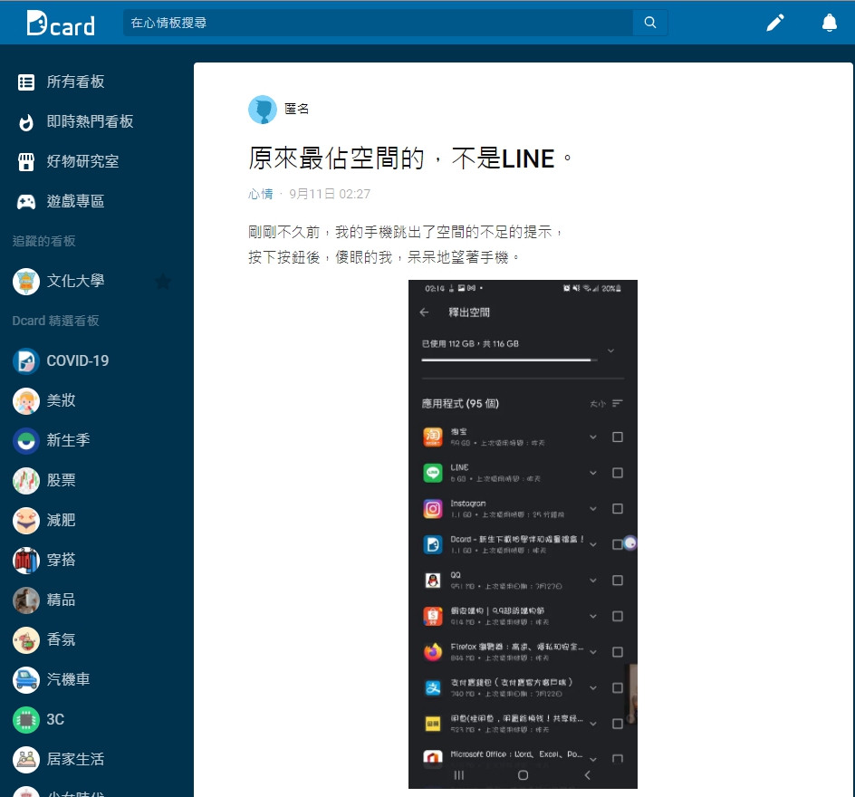This screenshot has height=797, width=855.
Task: Click the 減肥 board icon
Action: point(26,521)
